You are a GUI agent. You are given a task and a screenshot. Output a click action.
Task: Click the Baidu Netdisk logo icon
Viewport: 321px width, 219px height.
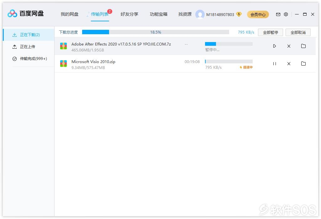pyautogui.click(x=12, y=13)
